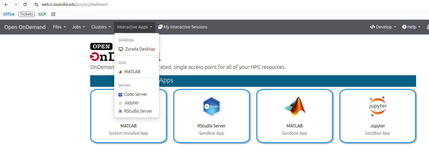Collapse the Interactive Apps dropdown
This screenshot has height=166, width=429.
[134, 27]
